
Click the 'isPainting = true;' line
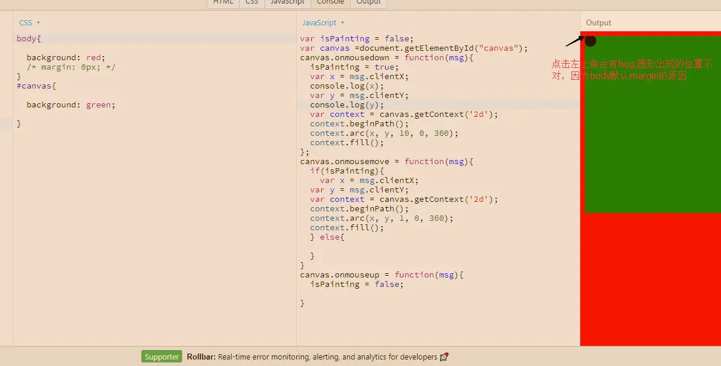354,67
